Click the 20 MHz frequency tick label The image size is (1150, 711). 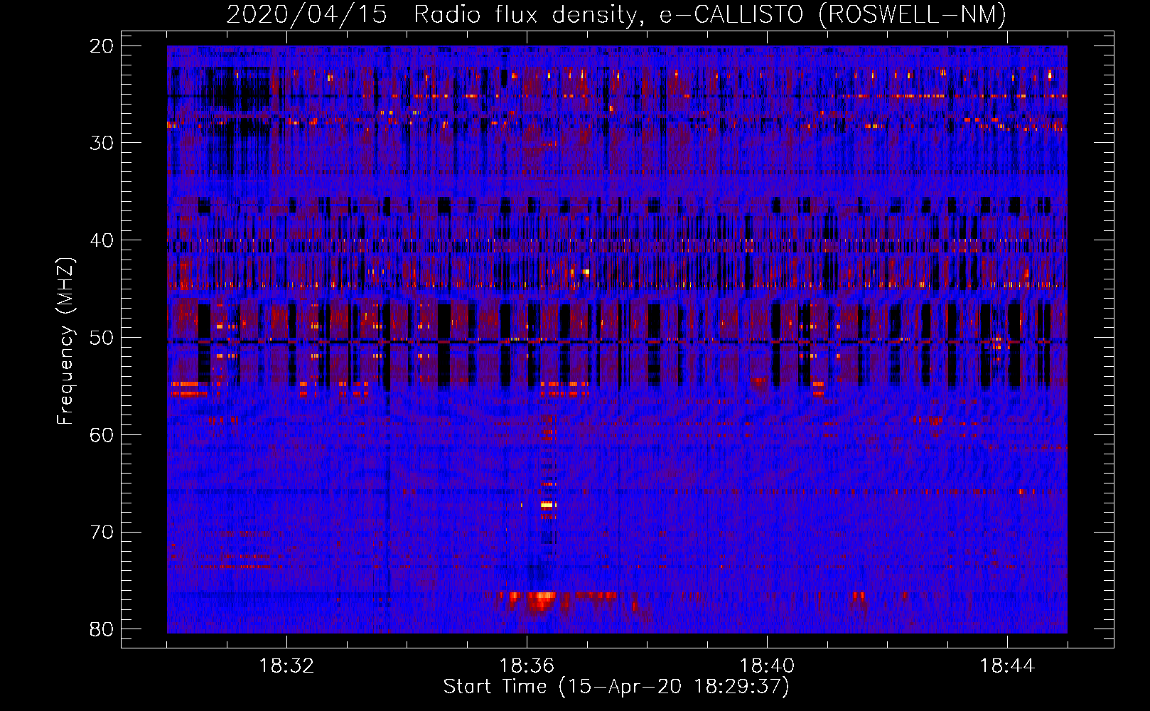(102, 46)
